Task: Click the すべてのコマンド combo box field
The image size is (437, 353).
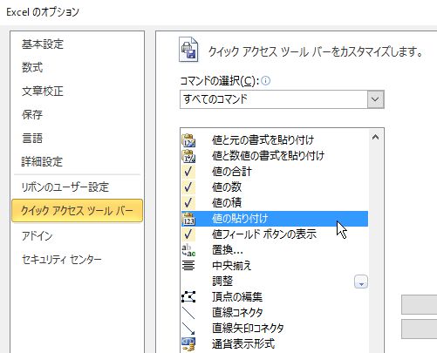Action: (282, 99)
